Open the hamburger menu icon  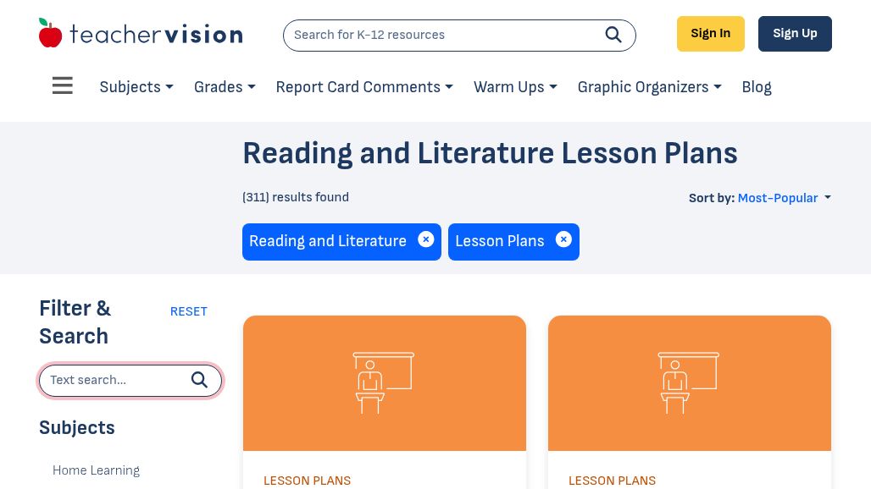[x=62, y=85]
